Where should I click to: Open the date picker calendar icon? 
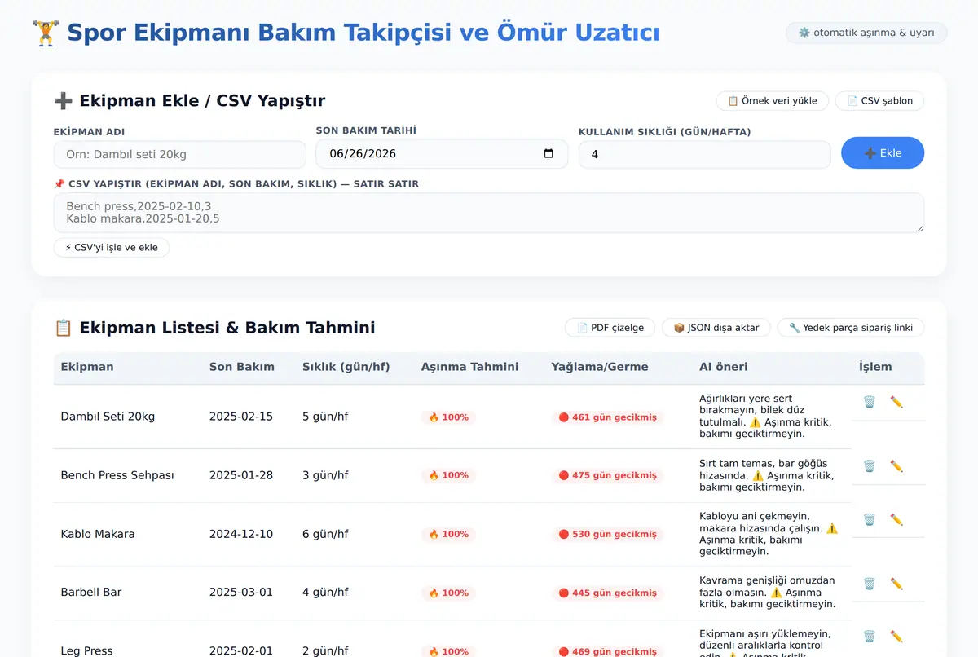548,153
